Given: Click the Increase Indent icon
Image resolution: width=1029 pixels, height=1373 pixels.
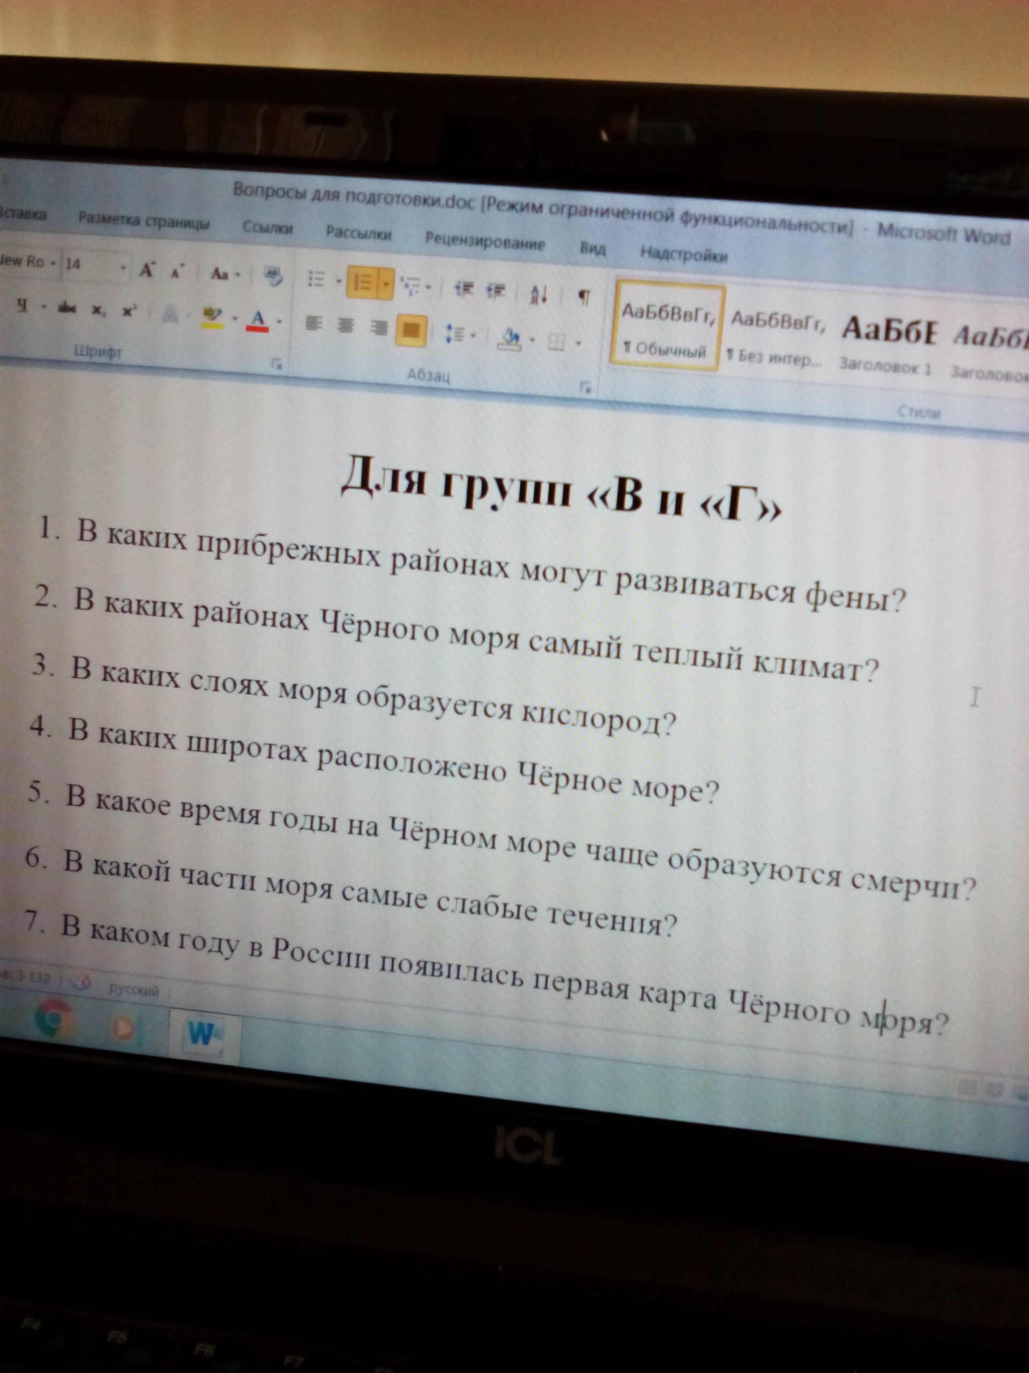Looking at the screenshot, I should [x=496, y=291].
